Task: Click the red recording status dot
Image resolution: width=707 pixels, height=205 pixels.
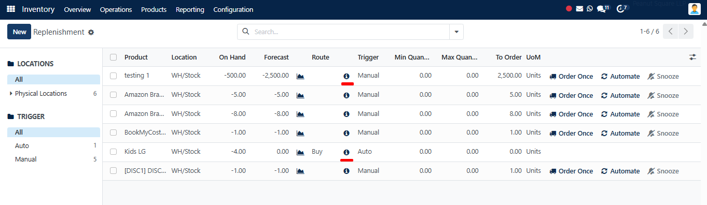Action: pyautogui.click(x=569, y=9)
